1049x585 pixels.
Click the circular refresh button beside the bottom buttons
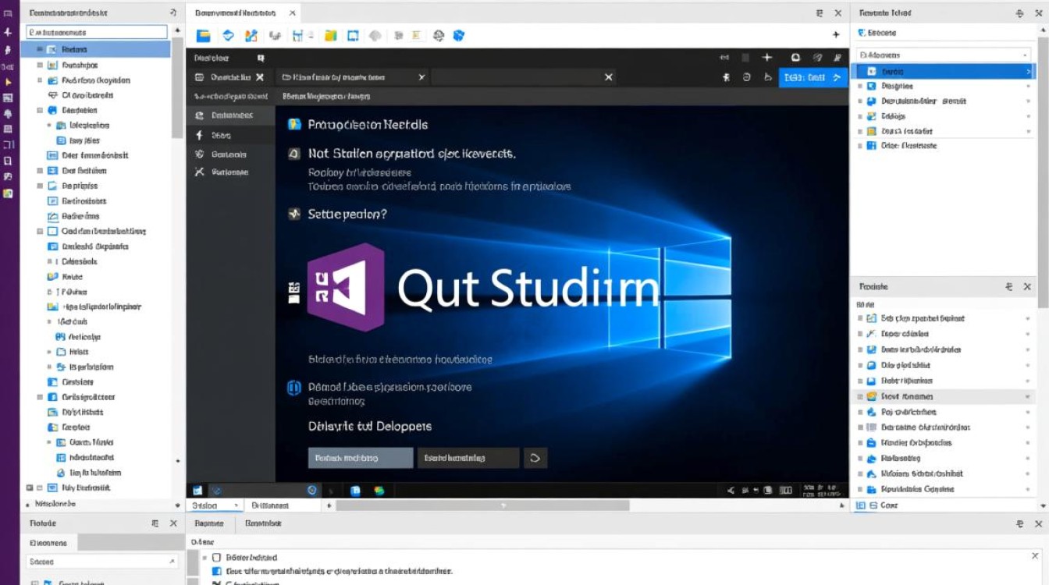point(535,458)
